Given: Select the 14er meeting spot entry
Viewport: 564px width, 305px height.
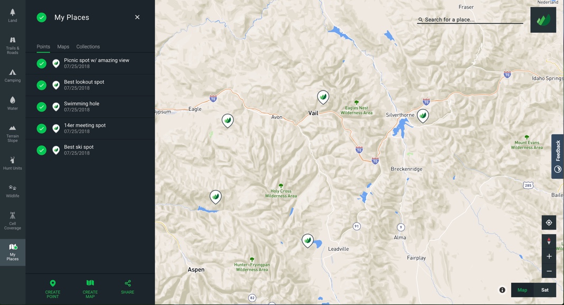Looking at the screenshot, I should pyautogui.click(x=90, y=128).
